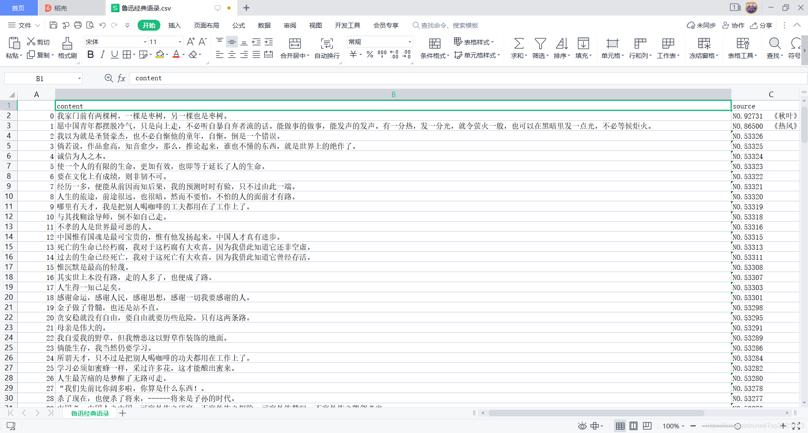Image resolution: width=808 pixels, height=433 pixels.
Task: Add a new sheet with plus button
Action: coord(122,413)
